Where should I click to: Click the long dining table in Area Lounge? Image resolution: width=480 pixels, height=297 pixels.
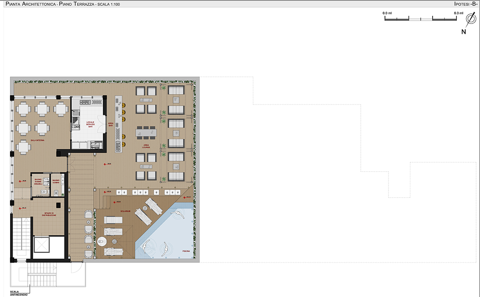pos(146,133)
